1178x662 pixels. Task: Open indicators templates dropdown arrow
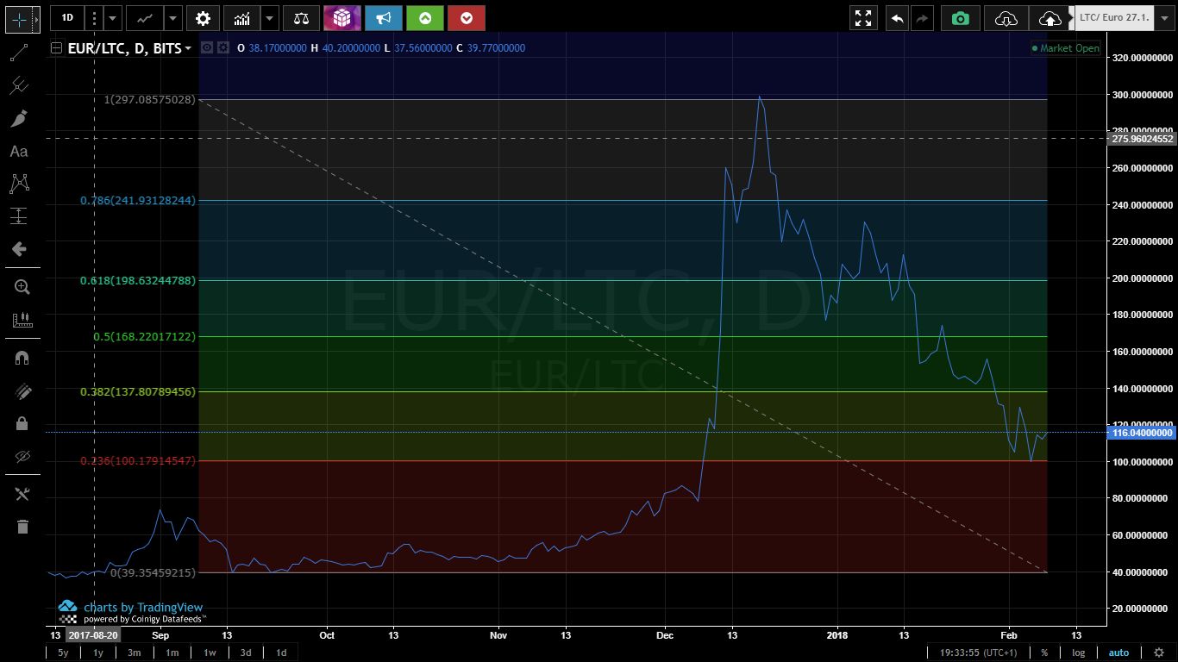coord(270,17)
